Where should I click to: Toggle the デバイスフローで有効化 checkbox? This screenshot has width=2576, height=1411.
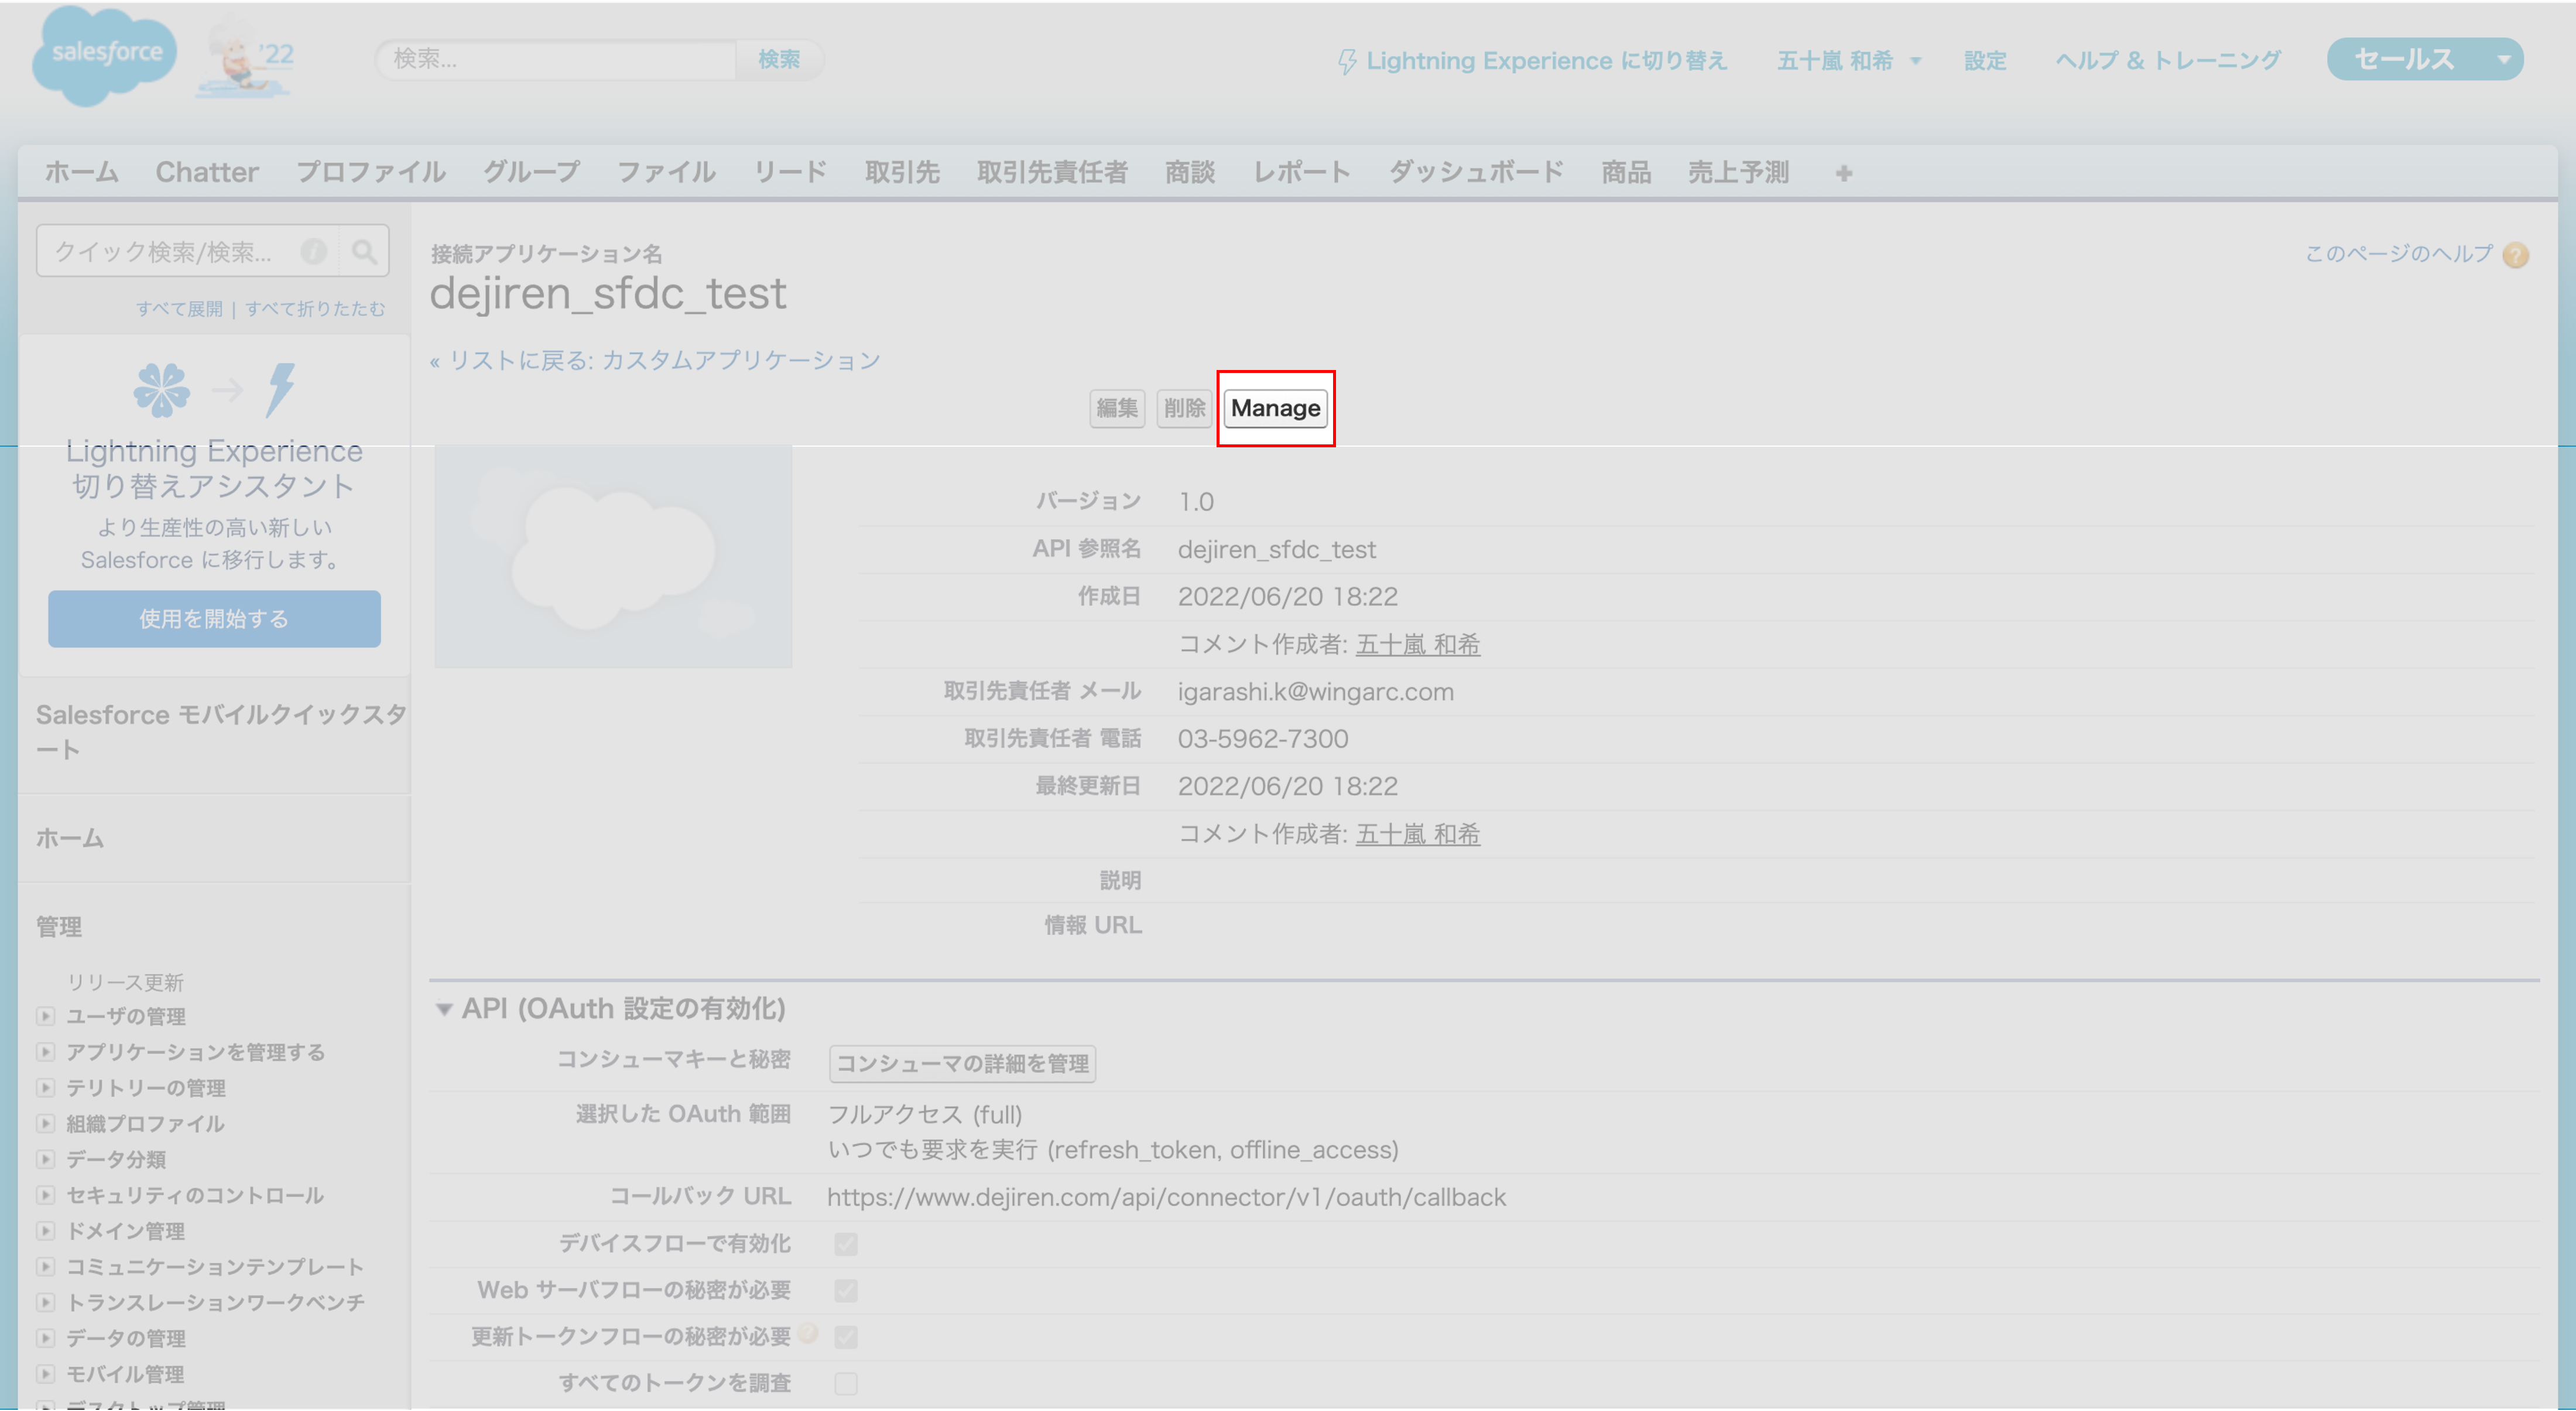click(846, 1244)
